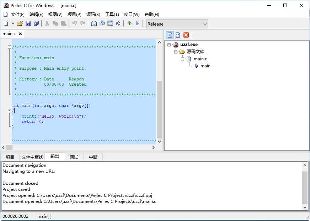Open the 文件(F) menu

[17, 15]
